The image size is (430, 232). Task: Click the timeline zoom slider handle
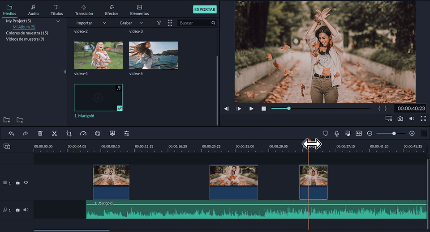[x=394, y=134]
